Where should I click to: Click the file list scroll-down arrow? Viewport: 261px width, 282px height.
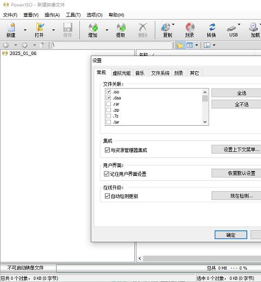click(205, 122)
